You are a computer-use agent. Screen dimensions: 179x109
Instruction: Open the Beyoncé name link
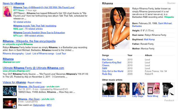click(x=121, y=96)
